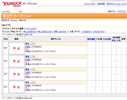Viewport: 127px width, 100px height.
Task: Sort by 入札 remaining time header
Action: coord(119,40)
